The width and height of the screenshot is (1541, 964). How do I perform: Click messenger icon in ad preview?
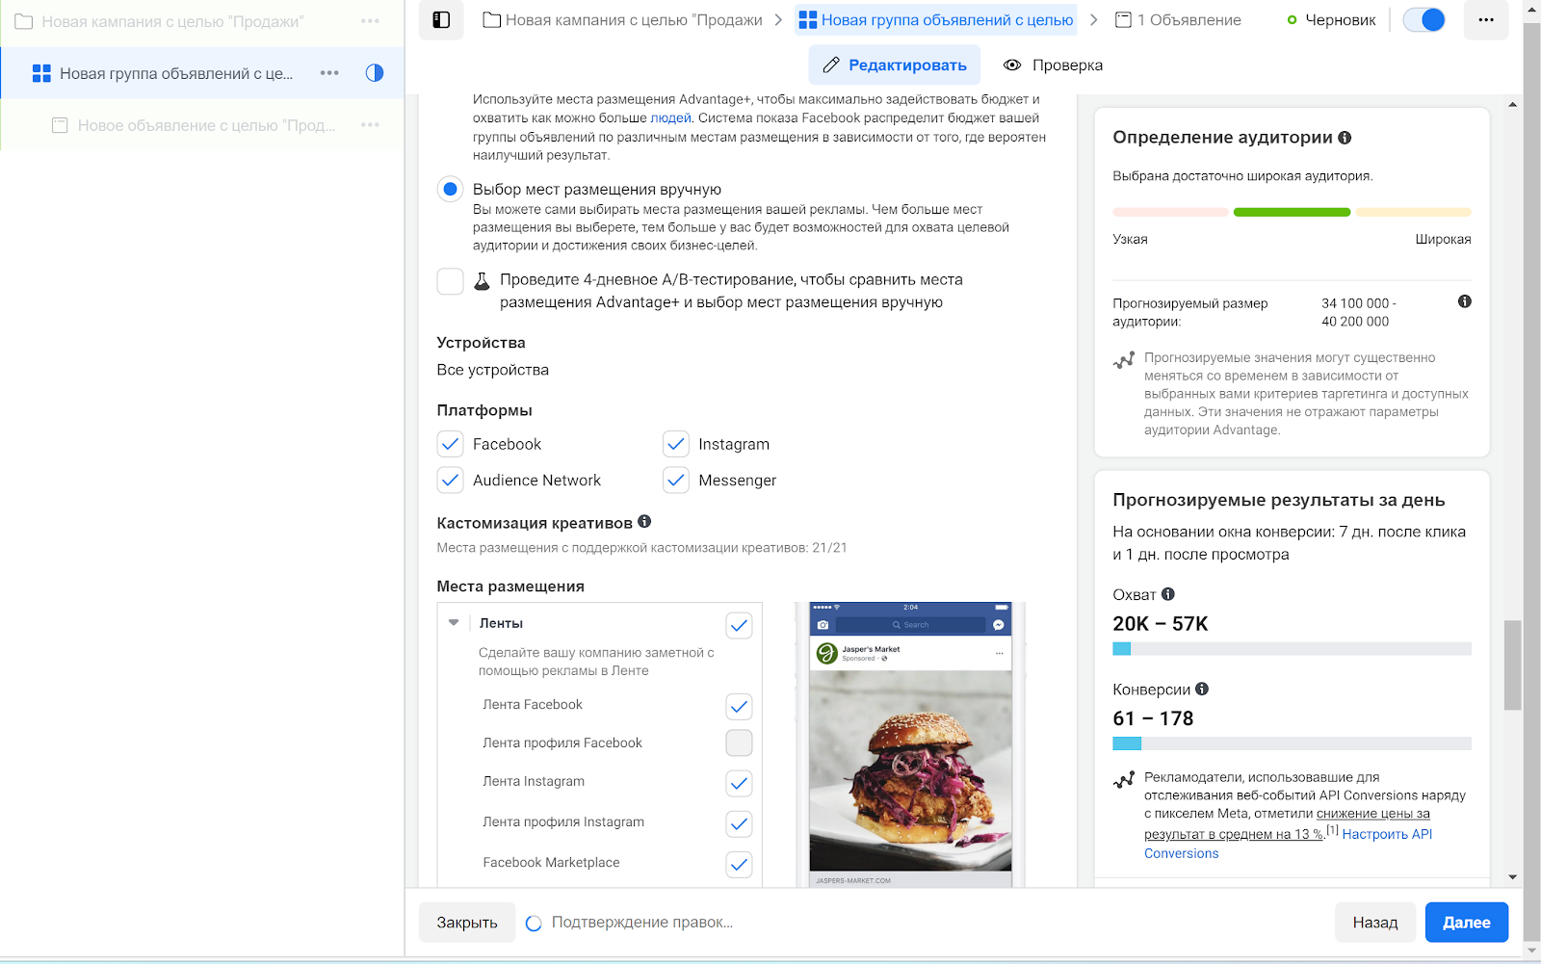999,625
